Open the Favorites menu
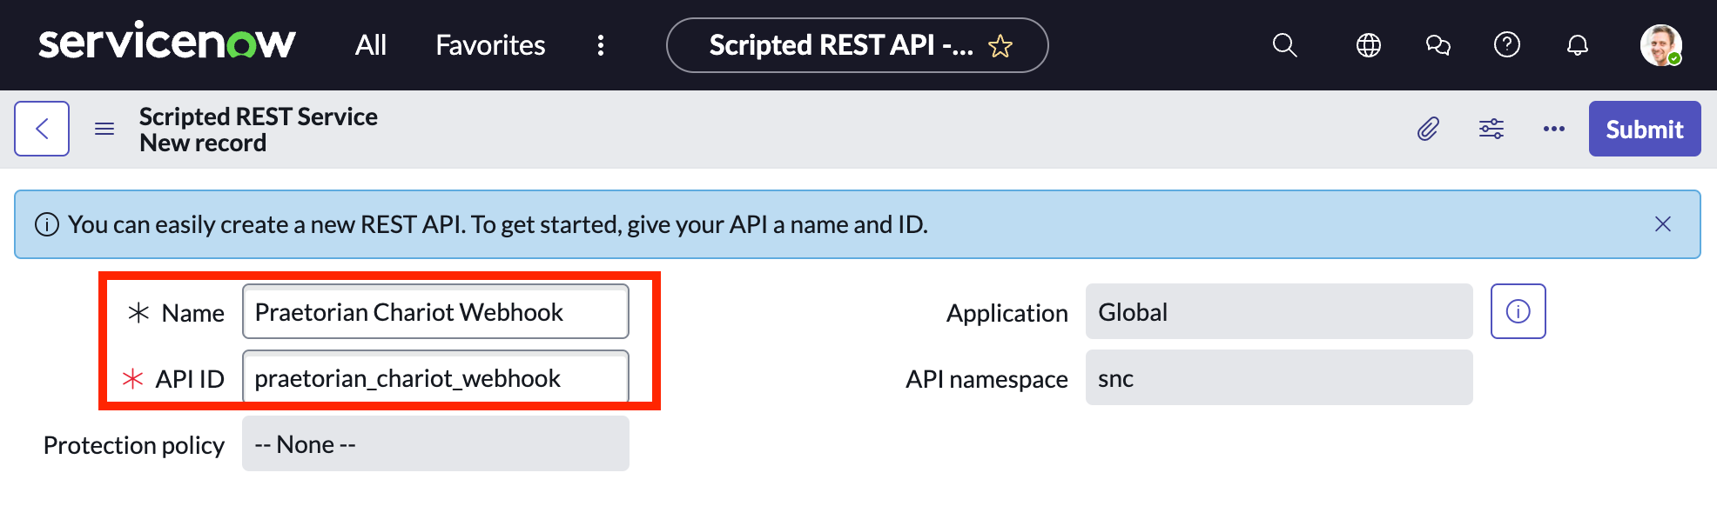This screenshot has width=1717, height=506. tap(490, 45)
